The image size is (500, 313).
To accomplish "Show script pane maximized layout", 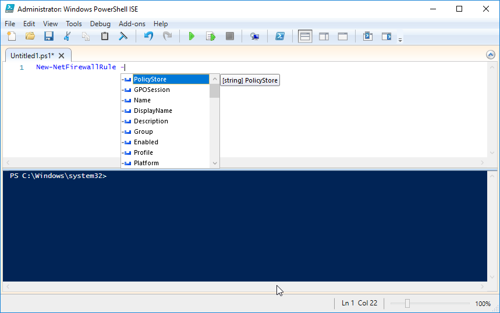I will 343,36.
